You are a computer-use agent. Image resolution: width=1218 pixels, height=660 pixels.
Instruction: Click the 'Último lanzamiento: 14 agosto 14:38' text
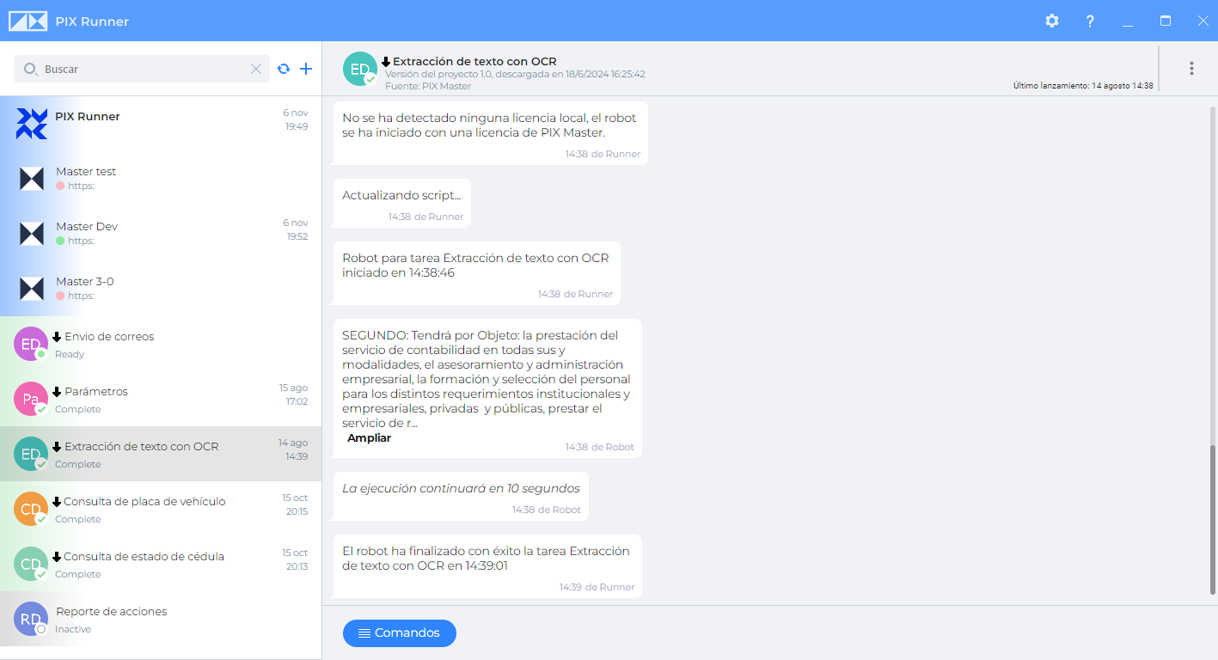click(1083, 86)
